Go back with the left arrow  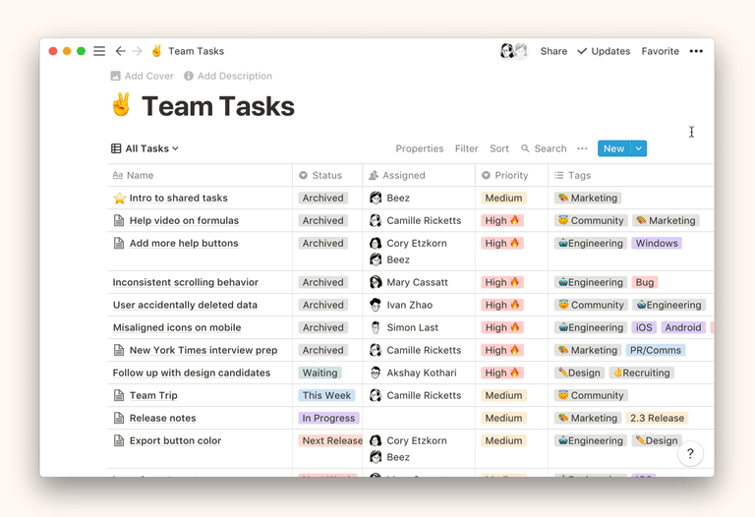coord(120,51)
